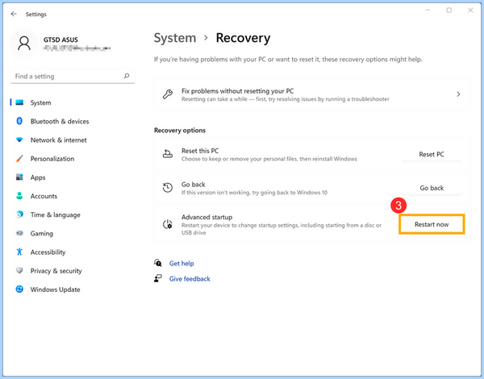Screen dimensions: 484x379
Task: Open the Give feedback link
Action: (190, 279)
